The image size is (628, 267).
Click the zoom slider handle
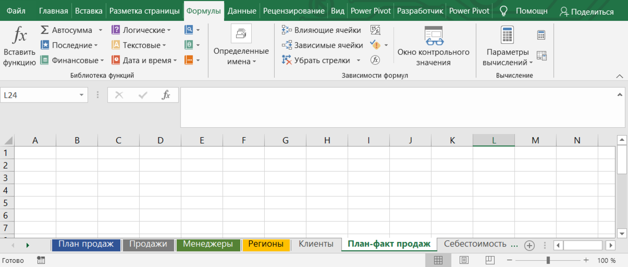click(548, 260)
